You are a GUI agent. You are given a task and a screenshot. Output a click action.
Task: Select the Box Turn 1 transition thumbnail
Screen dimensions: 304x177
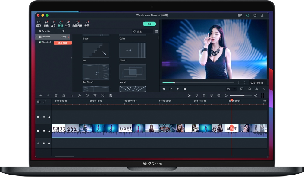[x=96, y=72]
